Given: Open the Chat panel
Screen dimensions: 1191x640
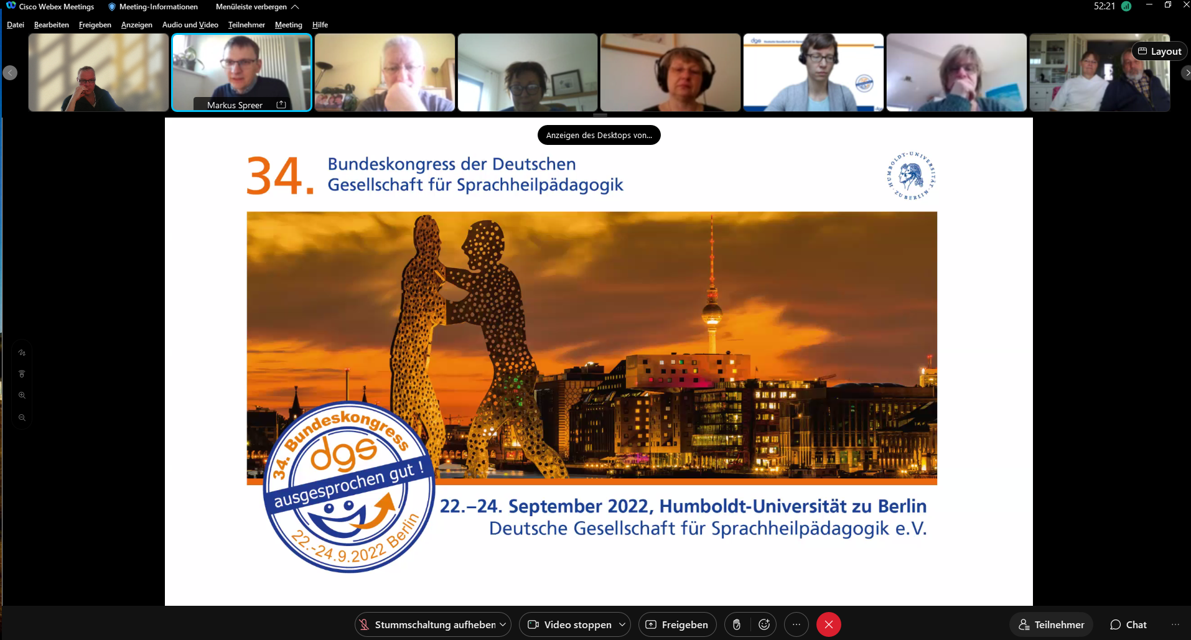Looking at the screenshot, I should [x=1128, y=624].
